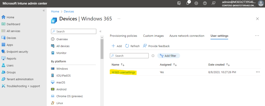The height and width of the screenshot is (106, 265).
Task: Open admin account avatar
Action: pyautogui.click(x=261, y=3)
